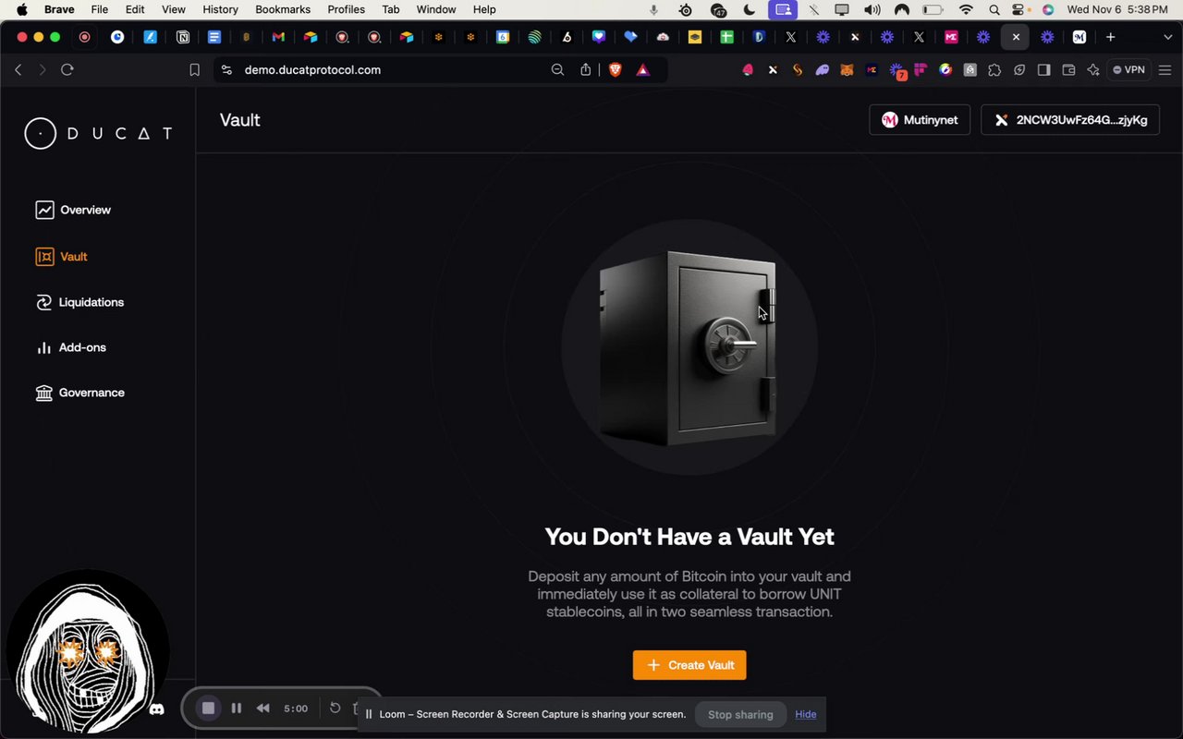Image resolution: width=1183 pixels, height=739 pixels.
Task: Click the date and time display
Action: click(1116, 9)
